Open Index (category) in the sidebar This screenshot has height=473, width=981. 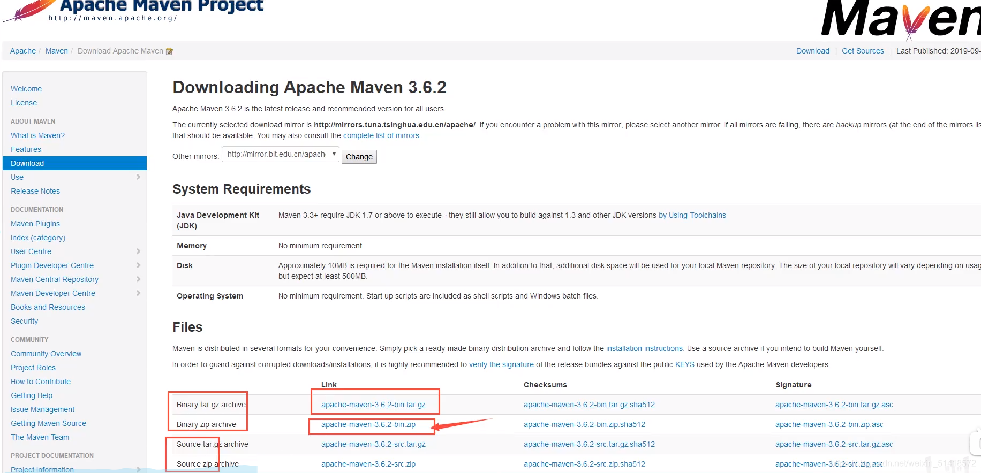click(38, 238)
